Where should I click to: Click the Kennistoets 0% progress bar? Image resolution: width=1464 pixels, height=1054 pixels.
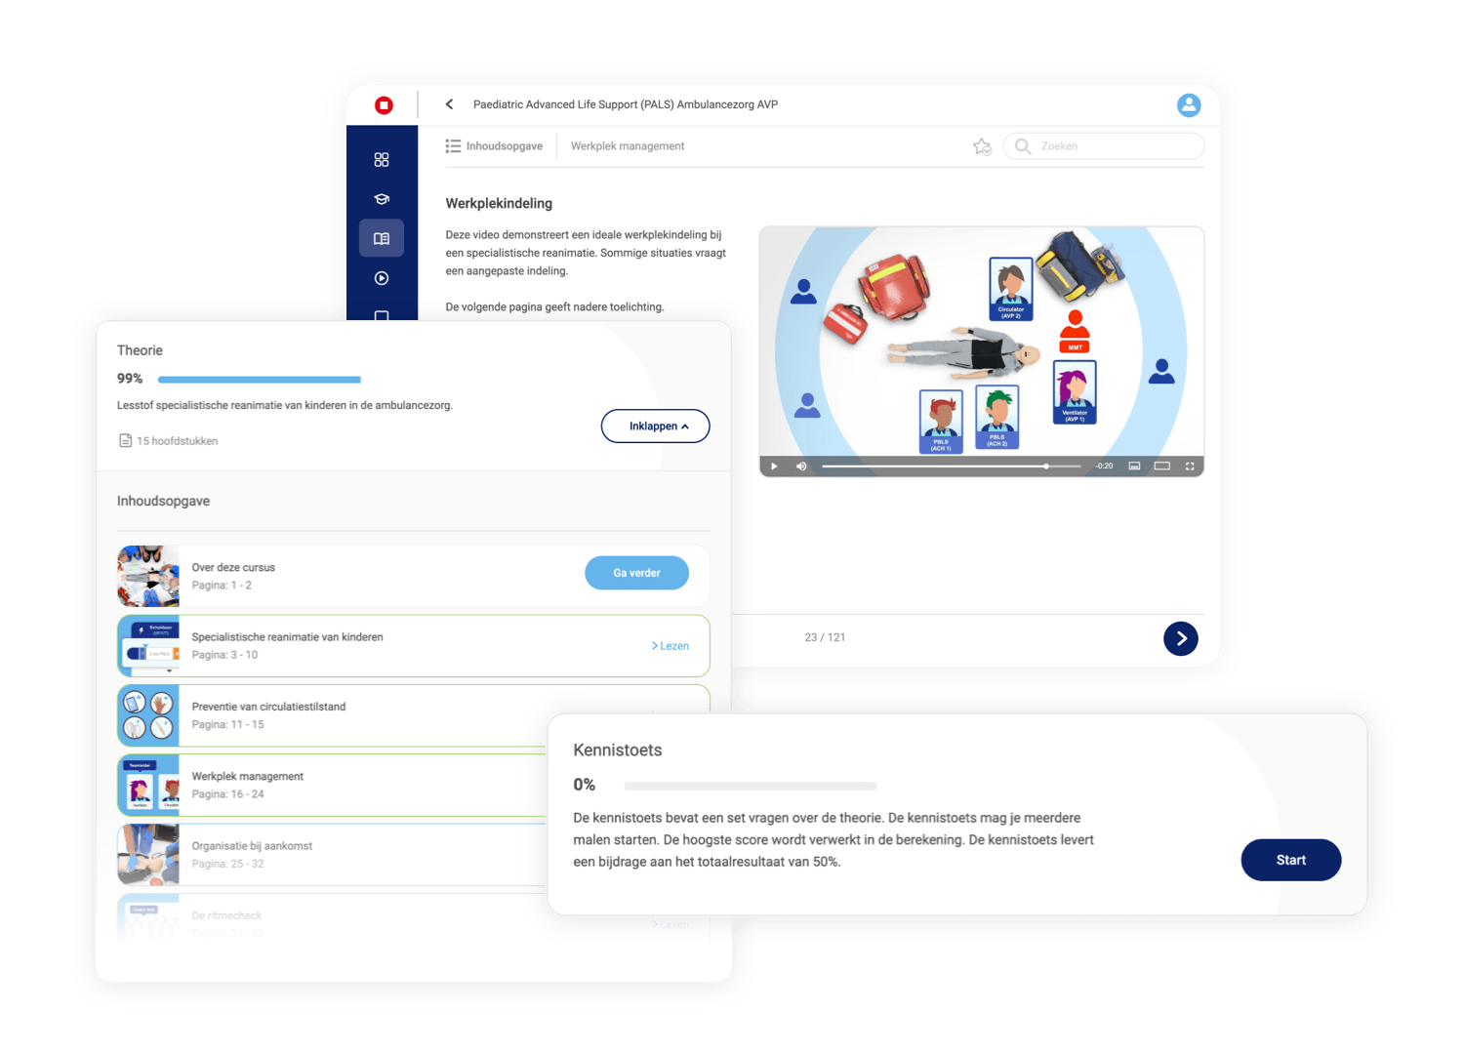(750, 786)
